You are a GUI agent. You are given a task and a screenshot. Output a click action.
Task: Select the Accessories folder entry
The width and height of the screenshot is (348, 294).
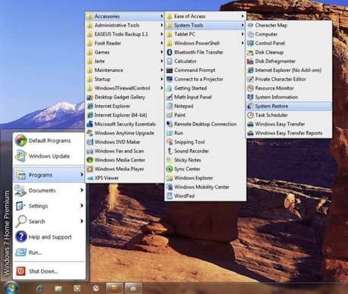point(125,17)
